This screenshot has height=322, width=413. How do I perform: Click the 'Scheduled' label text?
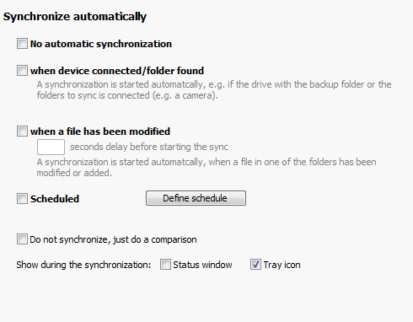click(x=55, y=199)
